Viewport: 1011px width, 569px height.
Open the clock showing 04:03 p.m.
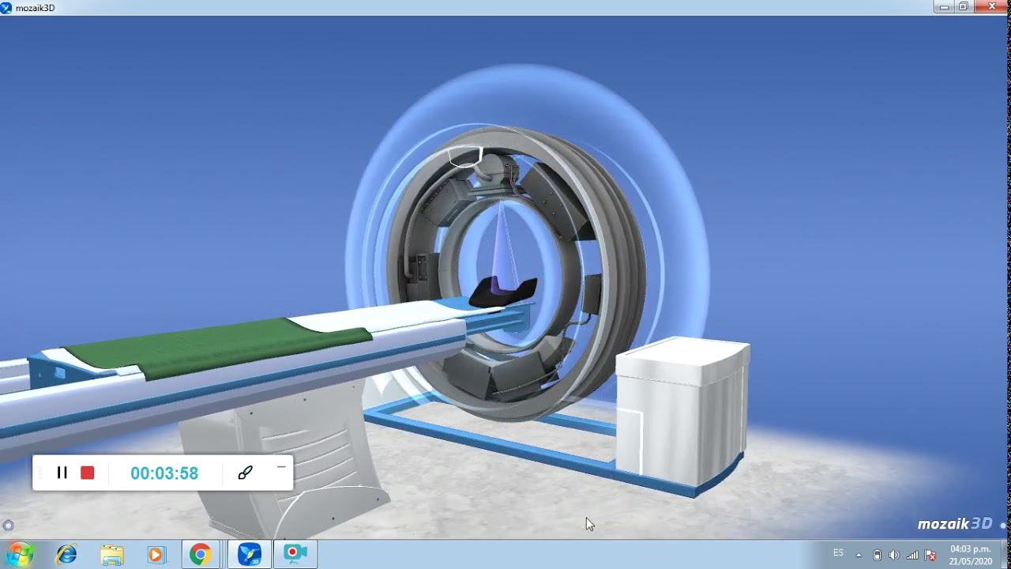coord(971,555)
